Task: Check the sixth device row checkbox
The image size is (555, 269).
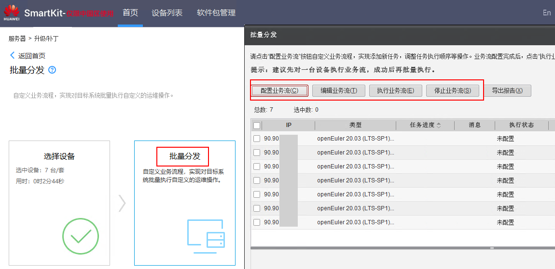Action: (x=257, y=208)
